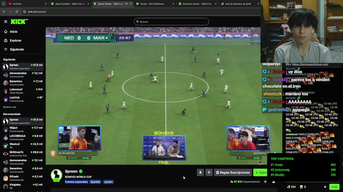Close the Bananirou Stream tab
Image resolution: width=343 pixels, height=192 pixels.
tap(216, 4)
